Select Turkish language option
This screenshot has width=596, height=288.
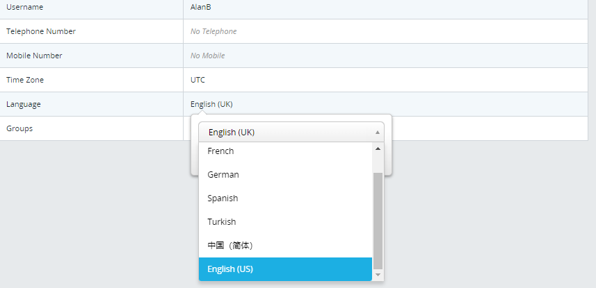[285, 222]
